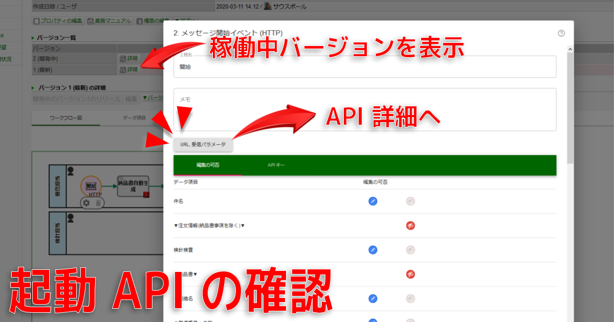Click the gear settings icon under 開始 event
This screenshot has width=614, height=322.
coord(86,203)
